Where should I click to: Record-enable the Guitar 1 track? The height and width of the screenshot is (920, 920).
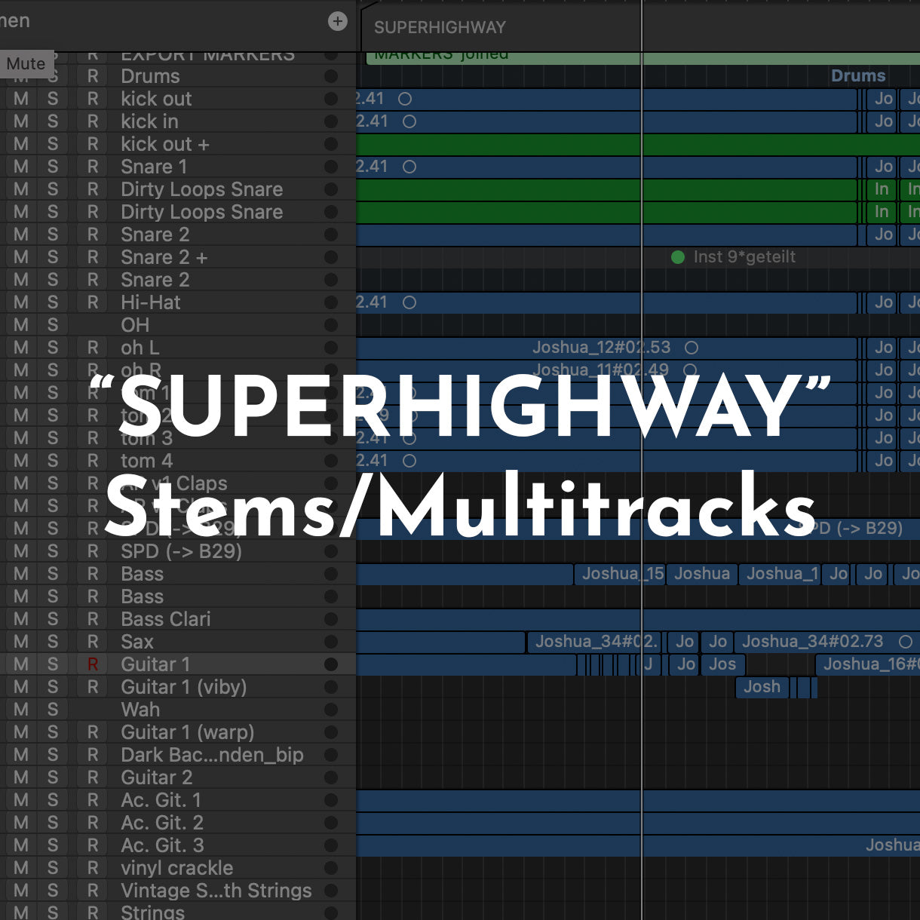pyautogui.click(x=93, y=664)
